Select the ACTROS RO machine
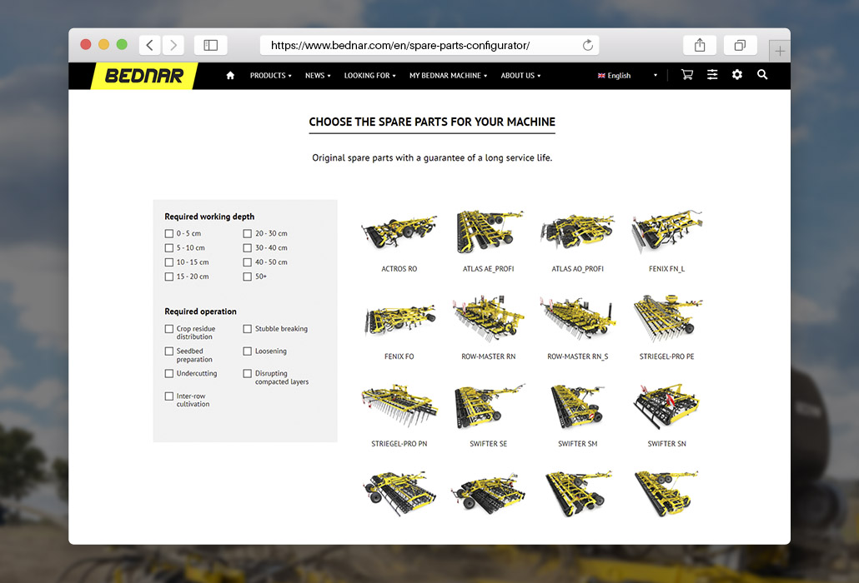This screenshot has height=583, width=859. click(399, 241)
